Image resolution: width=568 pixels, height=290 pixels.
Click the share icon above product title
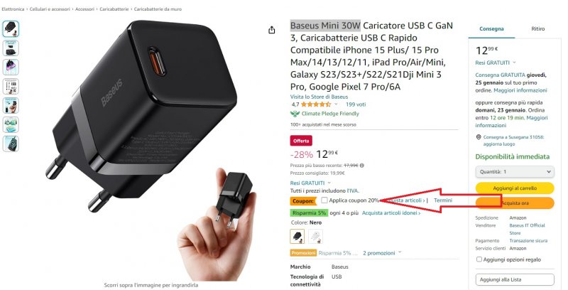coord(272,30)
